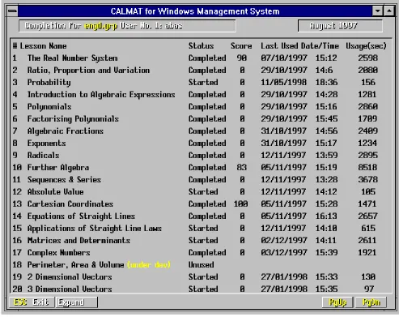
Task: Select Perimeter, Area & Volume lesson
Action: pos(75,265)
